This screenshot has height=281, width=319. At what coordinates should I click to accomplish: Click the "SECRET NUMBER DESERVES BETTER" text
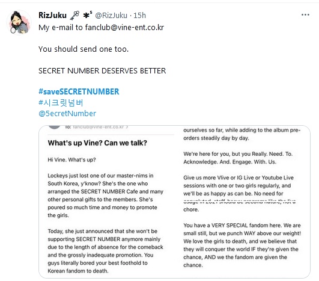(102, 71)
